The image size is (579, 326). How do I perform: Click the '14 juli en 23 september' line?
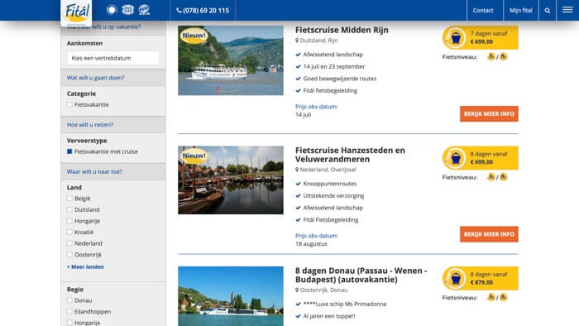334,66
